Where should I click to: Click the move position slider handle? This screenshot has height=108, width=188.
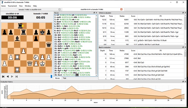tap(51, 76)
